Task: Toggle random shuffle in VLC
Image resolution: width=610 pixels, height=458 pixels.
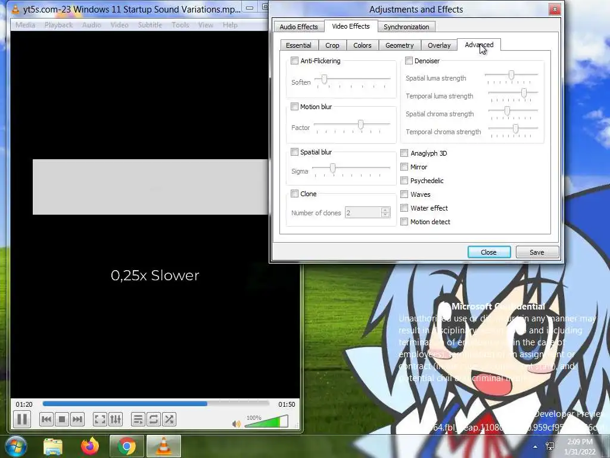Action: (169, 419)
